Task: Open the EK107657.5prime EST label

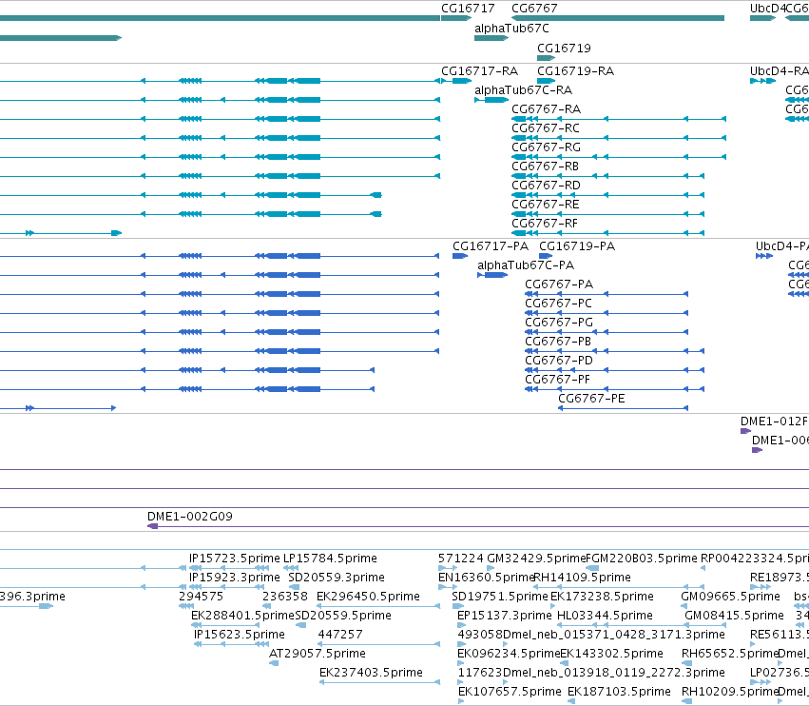Action: tap(510, 692)
